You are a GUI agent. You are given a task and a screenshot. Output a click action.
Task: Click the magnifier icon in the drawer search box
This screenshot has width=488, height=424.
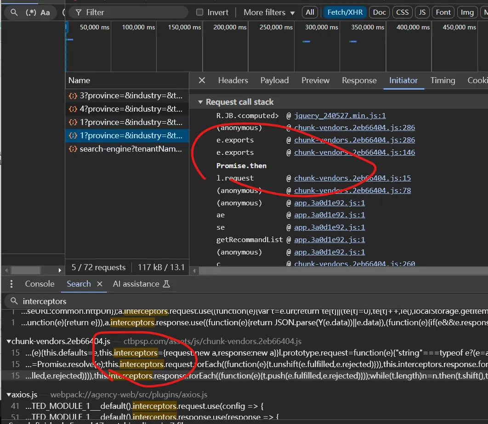click(x=14, y=301)
